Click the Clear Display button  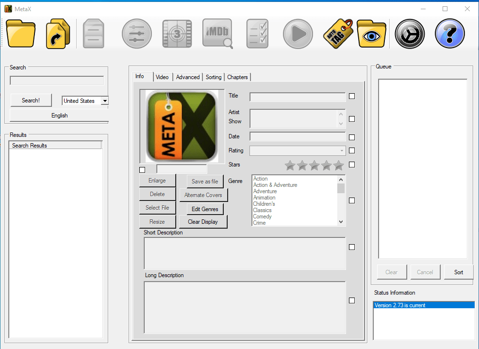[x=203, y=221]
